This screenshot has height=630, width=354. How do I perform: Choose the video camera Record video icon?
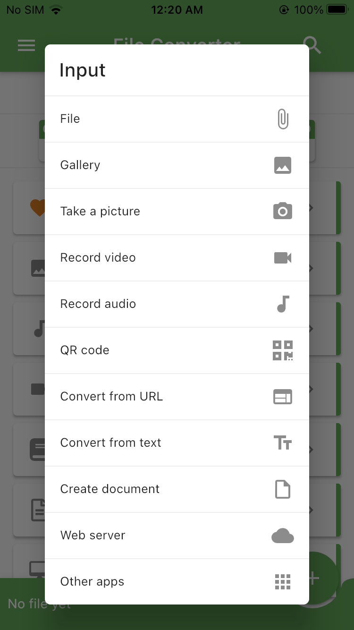pos(283,257)
